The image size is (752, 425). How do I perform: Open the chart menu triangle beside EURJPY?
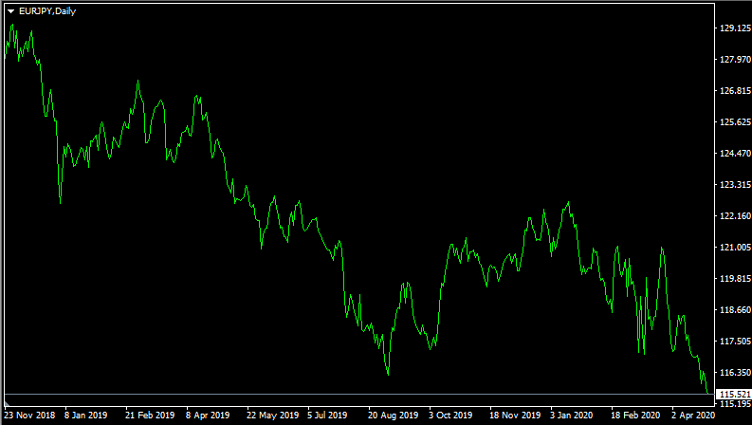click(x=10, y=11)
